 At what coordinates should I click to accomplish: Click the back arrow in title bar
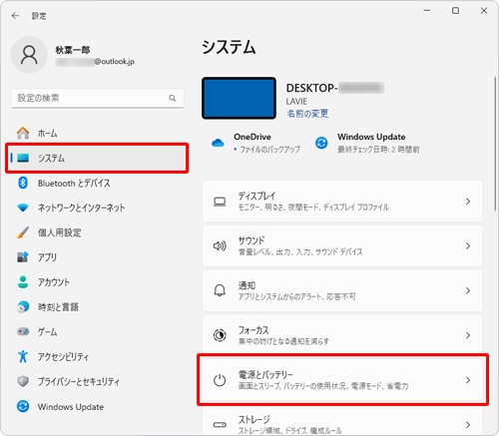pos(15,16)
